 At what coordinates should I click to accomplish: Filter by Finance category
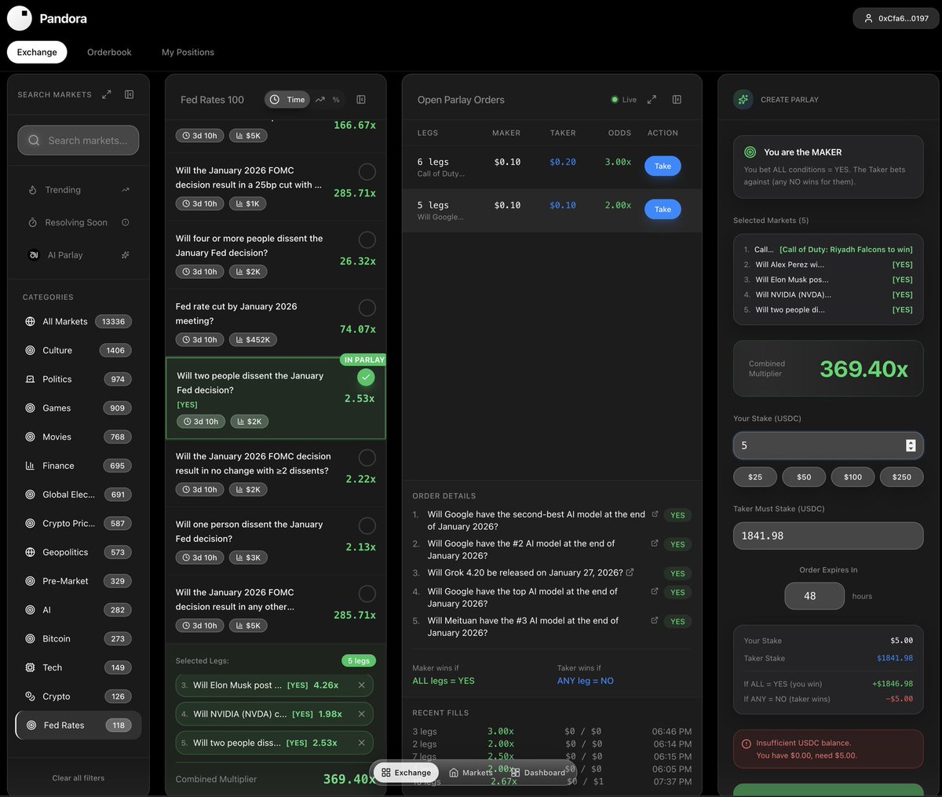[78, 466]
